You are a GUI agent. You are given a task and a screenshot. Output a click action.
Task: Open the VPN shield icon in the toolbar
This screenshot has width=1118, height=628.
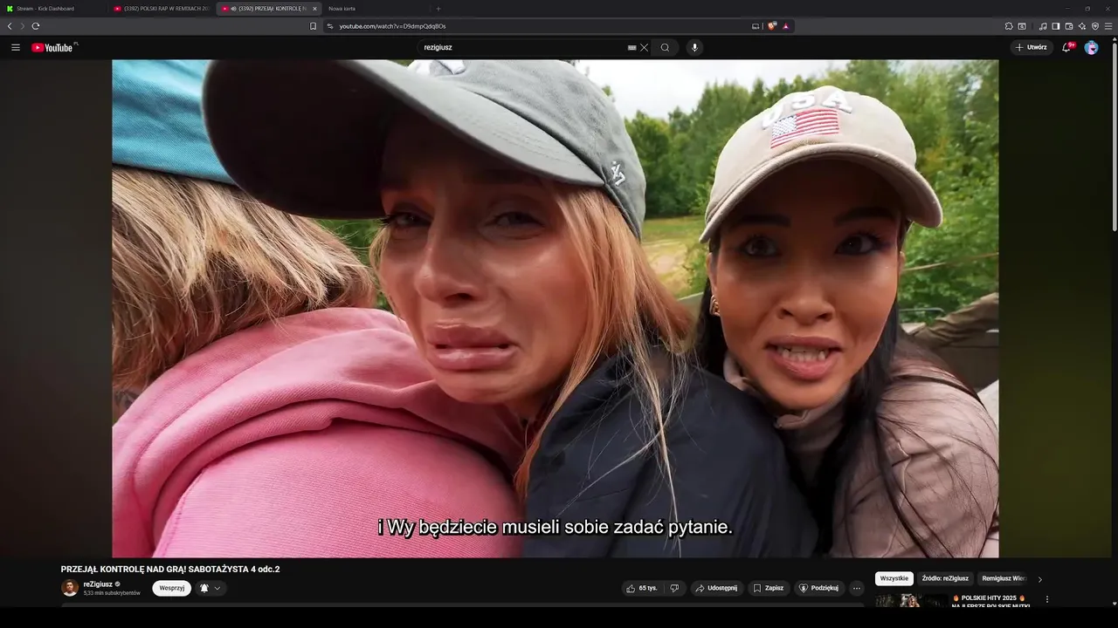(1095, 26)
